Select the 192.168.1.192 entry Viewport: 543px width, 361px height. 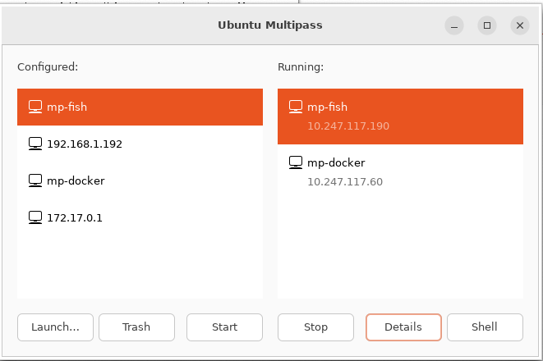[x=140, y=144]
